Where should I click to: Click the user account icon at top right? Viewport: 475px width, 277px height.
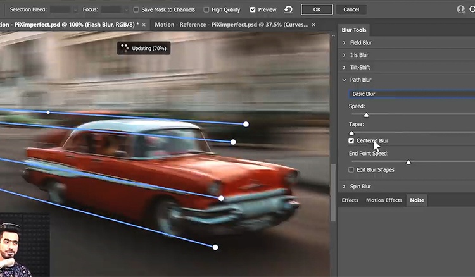[461, 9]
